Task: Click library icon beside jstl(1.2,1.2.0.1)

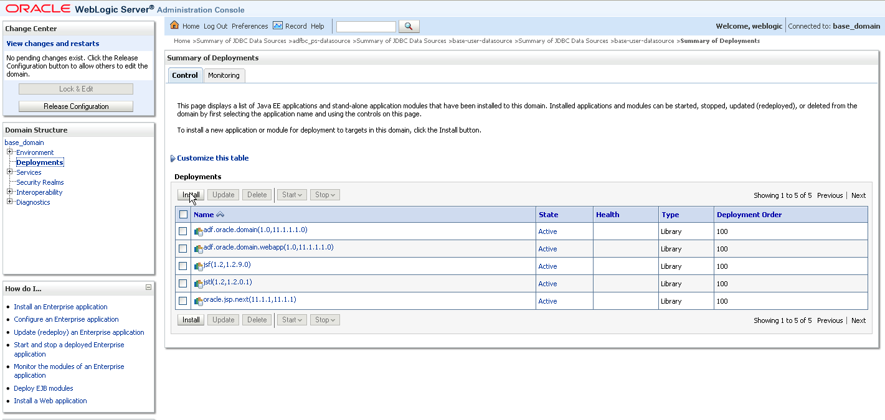Action: tap(198, 284)
